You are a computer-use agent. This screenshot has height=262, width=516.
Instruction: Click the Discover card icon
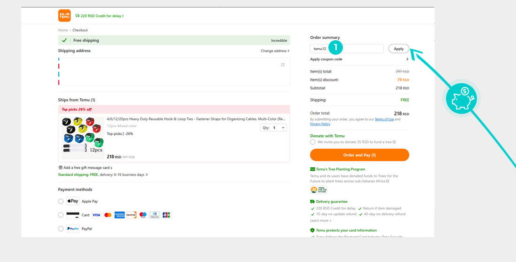pos(131,215)
